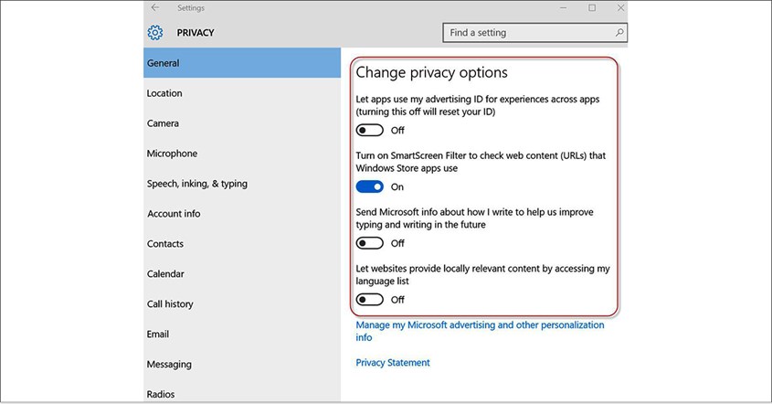The image size is (772, 404).
Task: Open the Calendar privacy section
Action: (165, 274)
